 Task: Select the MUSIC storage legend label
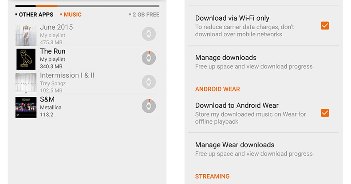point(72,15)
